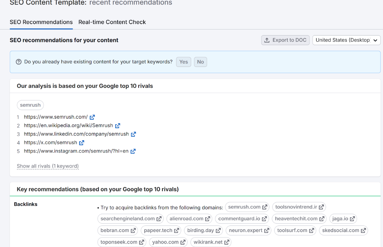Open external link icon for Instagram semrush URL
This screenshot has width=383, height=247.
tap(133, 151)
